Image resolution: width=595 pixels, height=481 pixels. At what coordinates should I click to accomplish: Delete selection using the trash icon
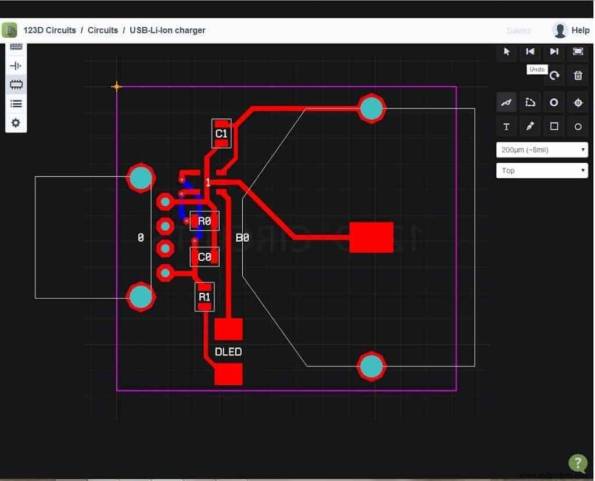(577, 75)
